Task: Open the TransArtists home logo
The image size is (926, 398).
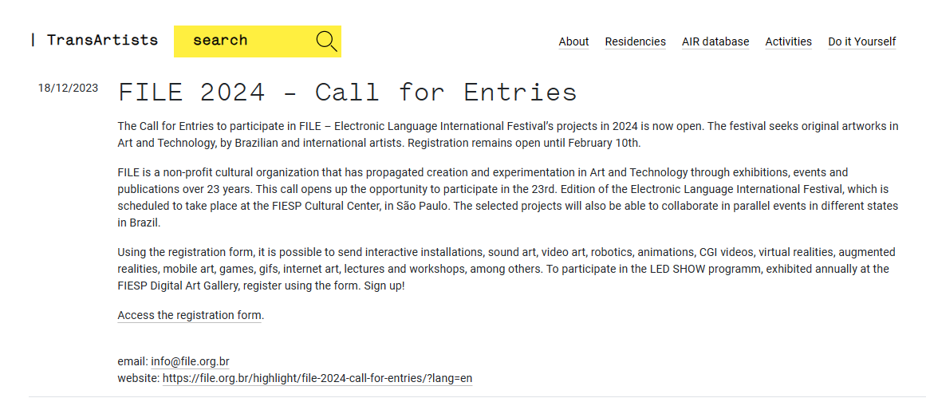Action: (102, 40)
